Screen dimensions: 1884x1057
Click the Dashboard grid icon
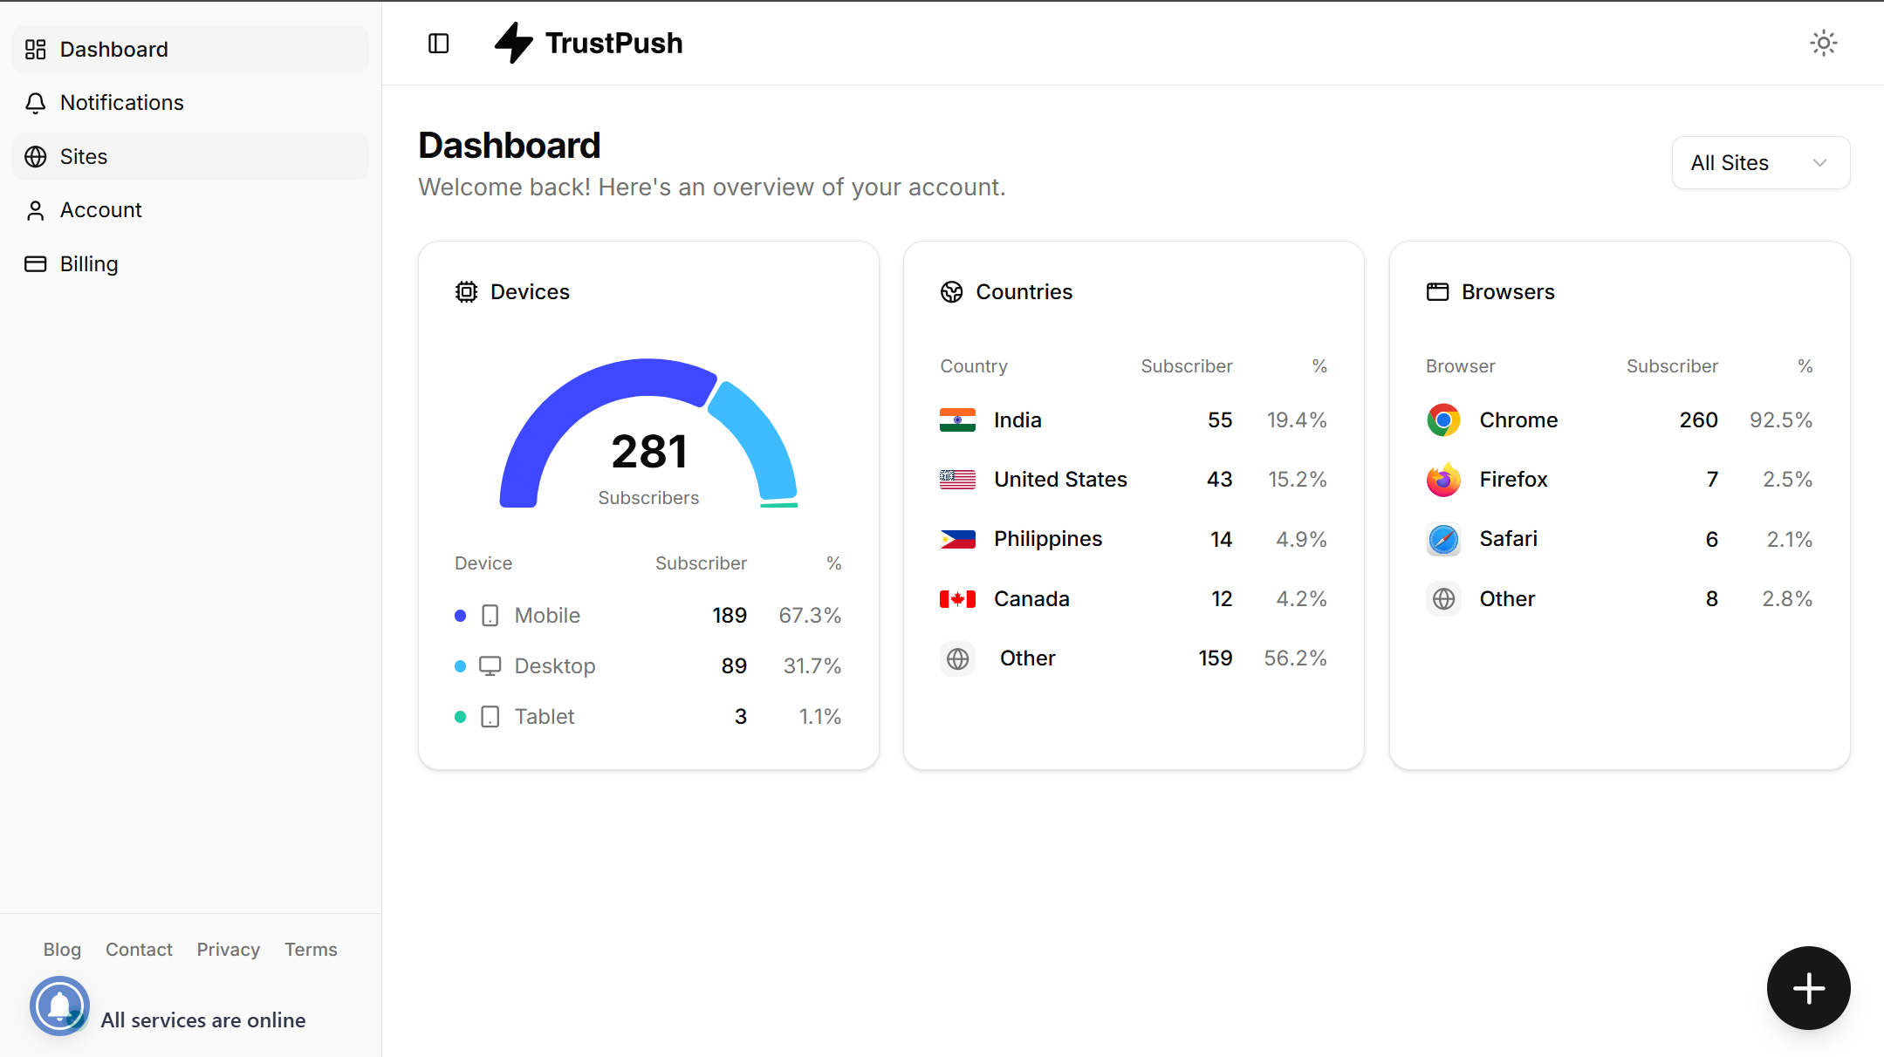click(x=36, y=50)
